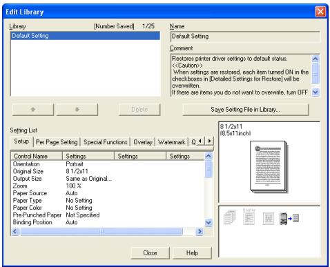Switch to the Watermark tab
Screen dimensions: 330x267
point(172,142)
